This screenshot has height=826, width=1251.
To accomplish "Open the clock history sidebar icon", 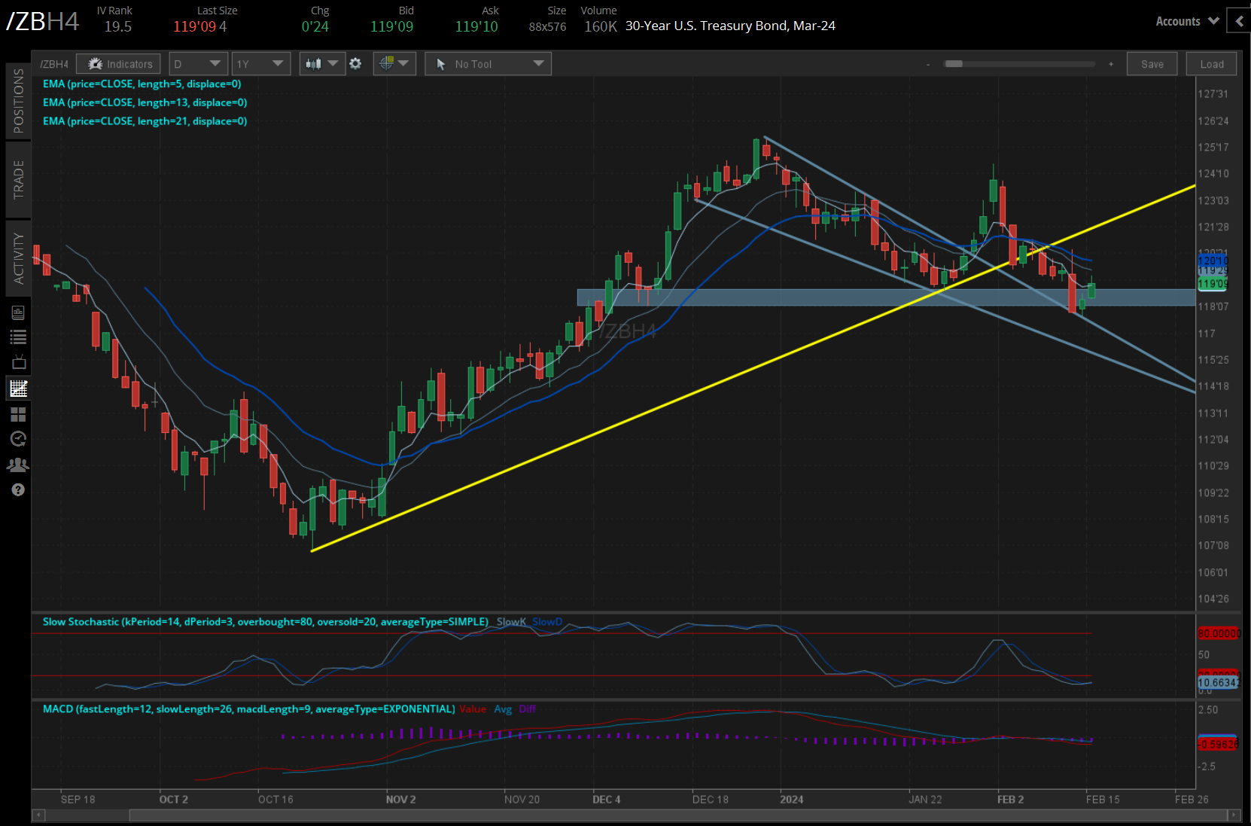I will [x=18, y=439].
